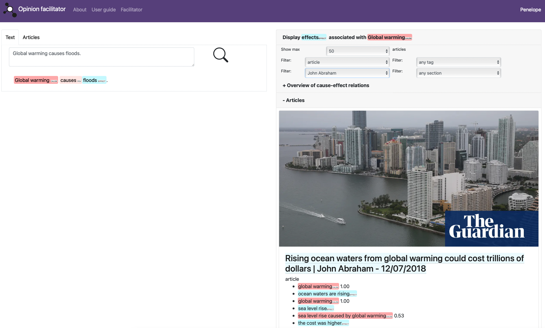
Task: Switch to the Text tab
Action: [10, 37]
